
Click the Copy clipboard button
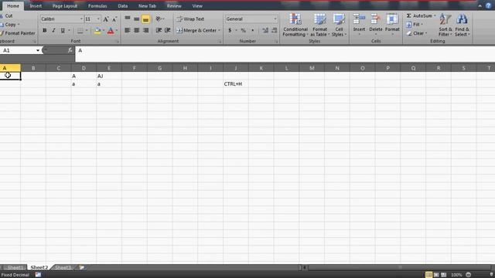click(x=8, y=24)
